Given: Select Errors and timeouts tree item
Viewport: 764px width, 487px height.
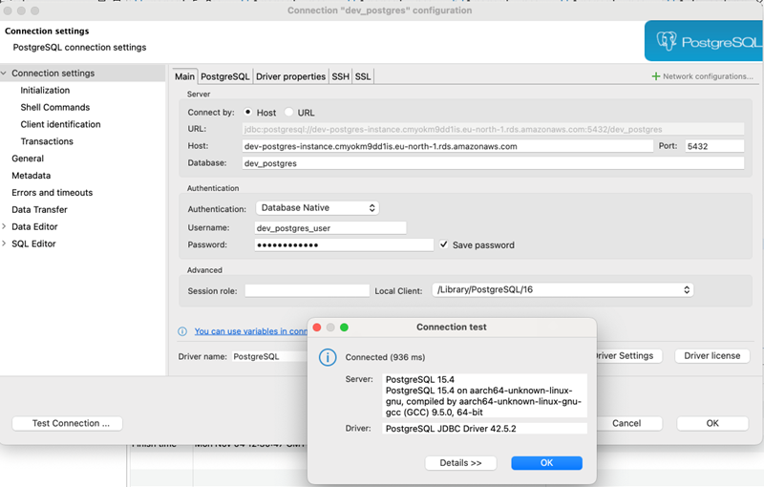Looking at the screenshot, I should point(53,192).
